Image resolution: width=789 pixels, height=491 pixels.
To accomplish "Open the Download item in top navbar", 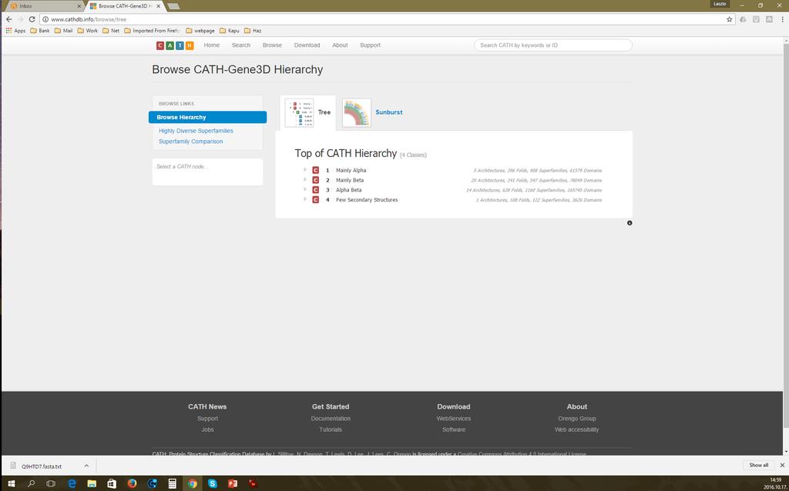I will (x=307, y=45).
